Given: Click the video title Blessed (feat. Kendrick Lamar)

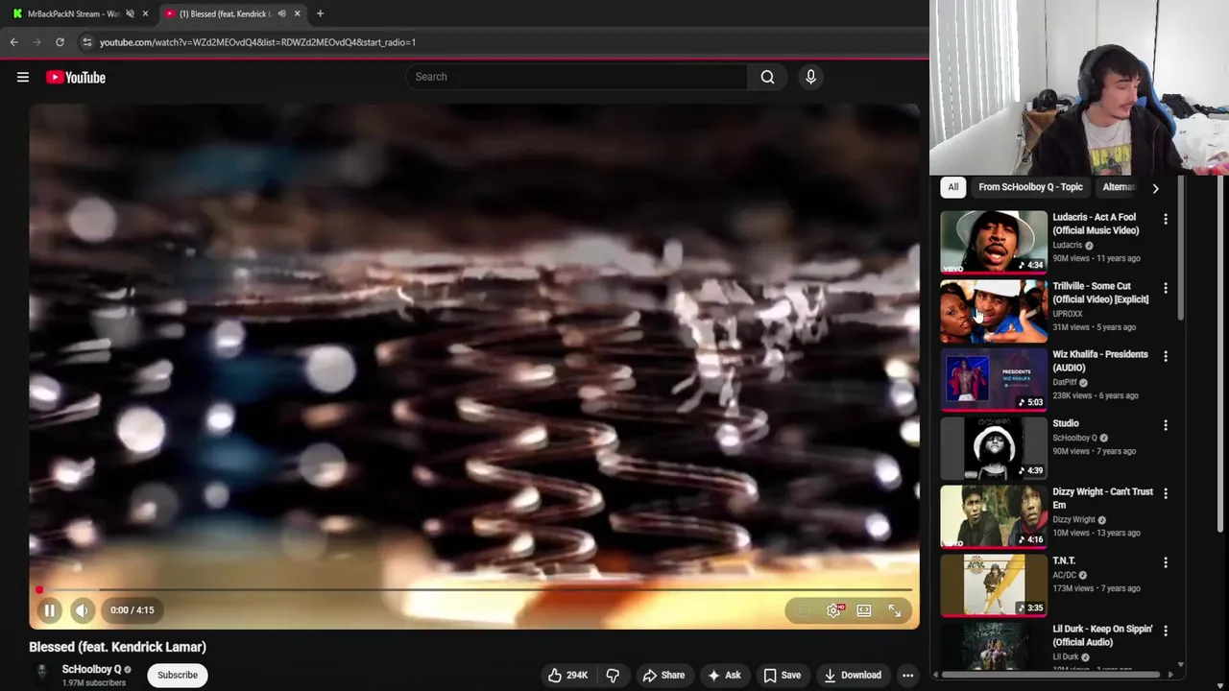Looking at the screenshot, I should [x=118, y=647].
